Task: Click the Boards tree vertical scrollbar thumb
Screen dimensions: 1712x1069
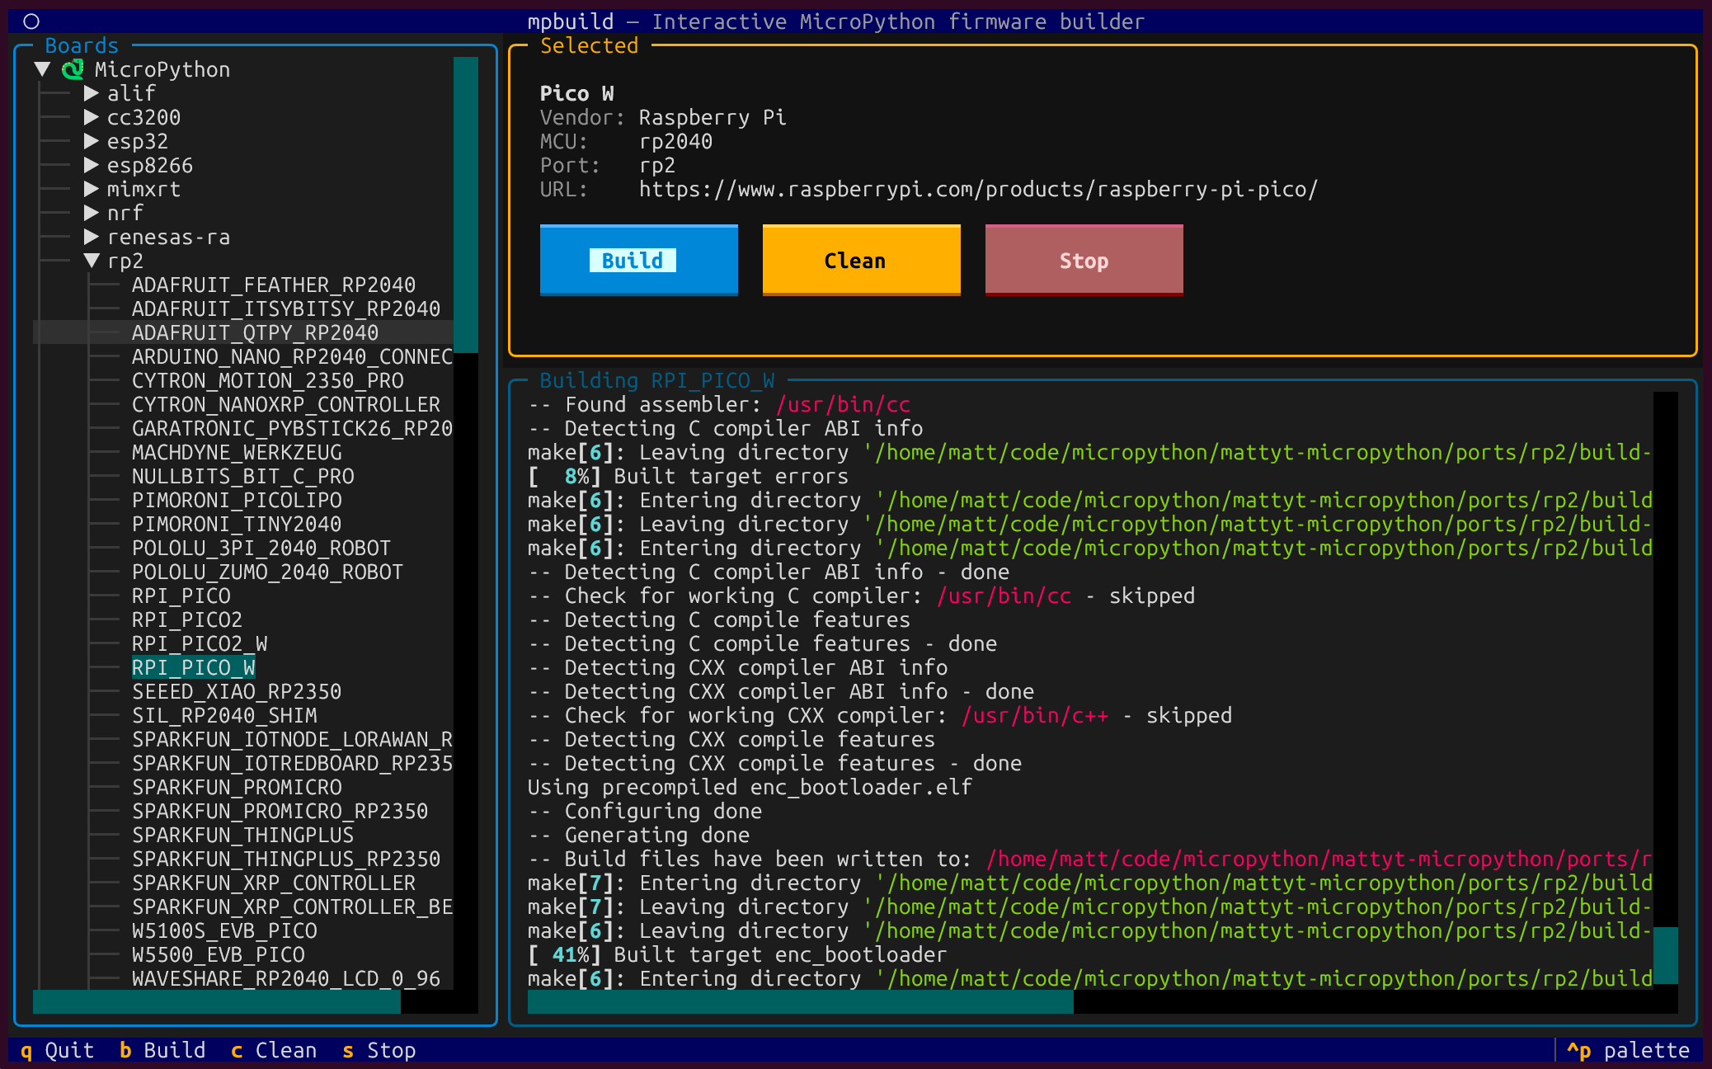Action: pyautogui.click(x=466, y=205)
